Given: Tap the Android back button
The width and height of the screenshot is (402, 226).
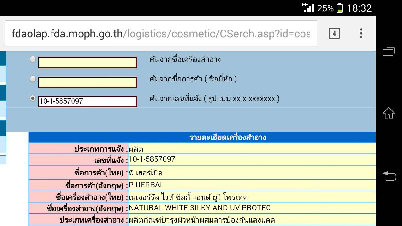Looking at the screenshot, I should tap(389, 176).
